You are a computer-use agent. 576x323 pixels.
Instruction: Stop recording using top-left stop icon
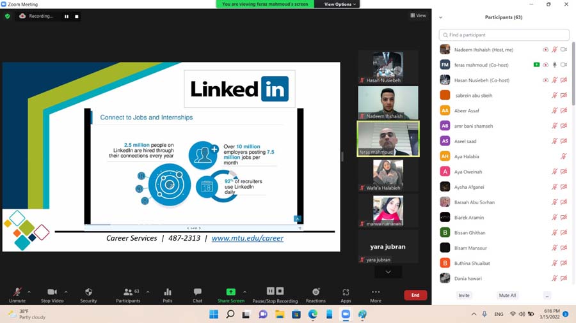coord(76,16)
